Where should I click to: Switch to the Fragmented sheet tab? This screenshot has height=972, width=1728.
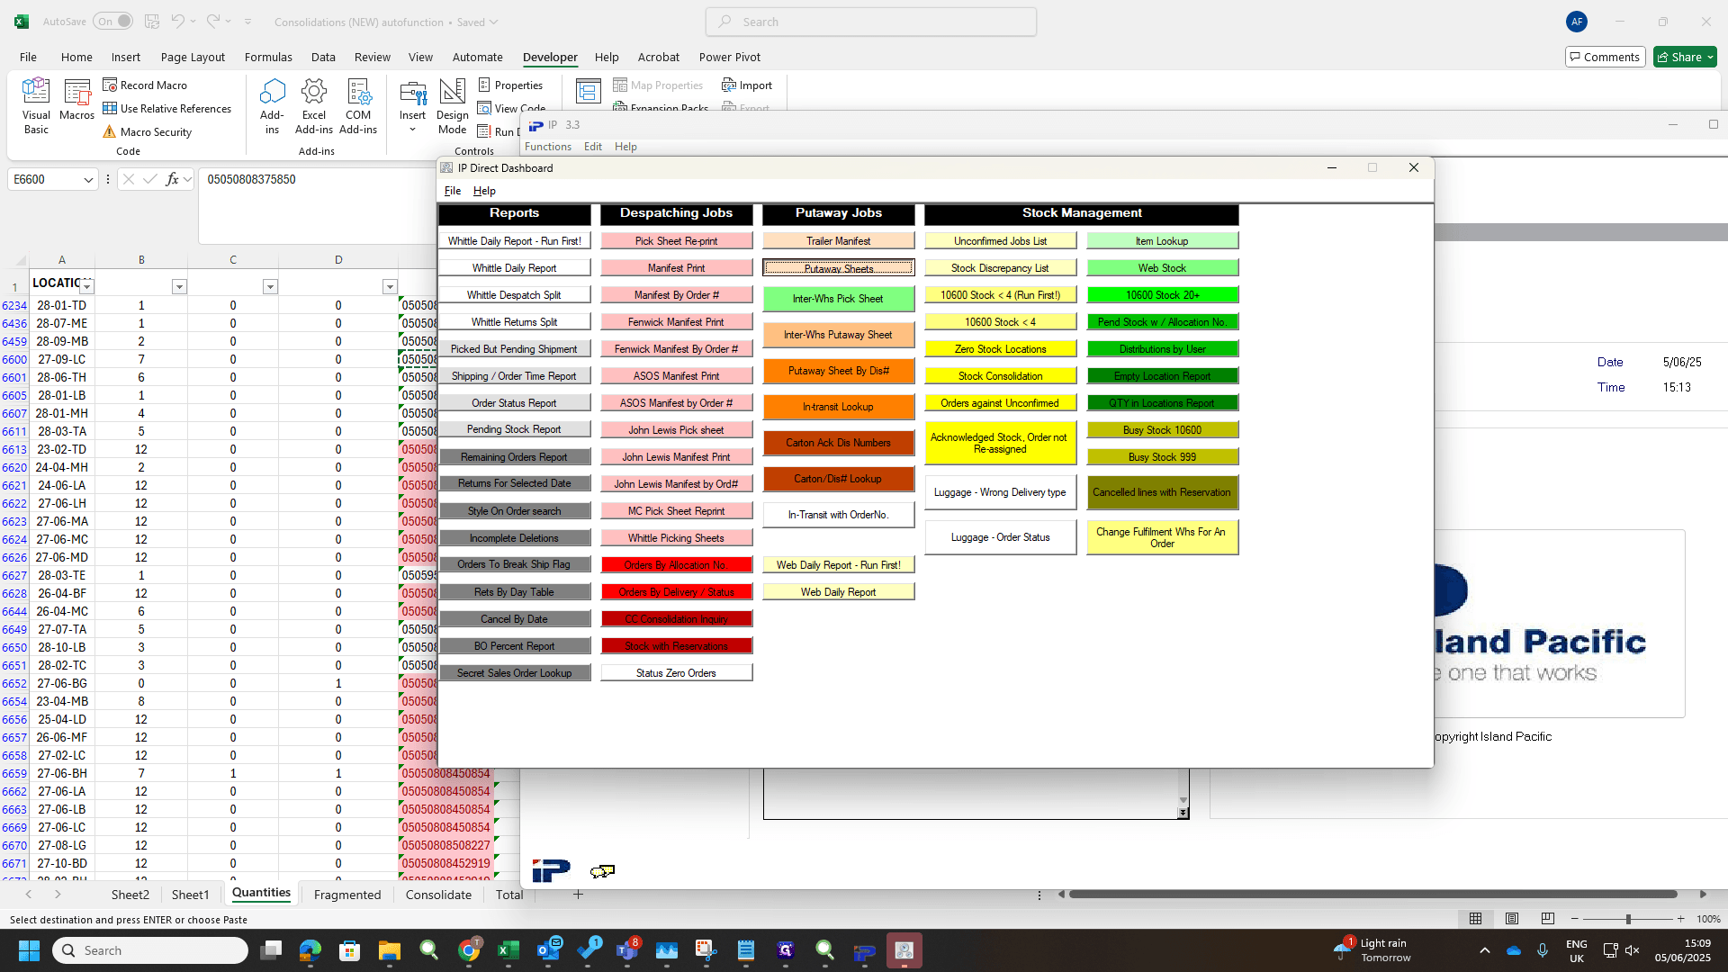pyautogui.click(x=347, y=895)
